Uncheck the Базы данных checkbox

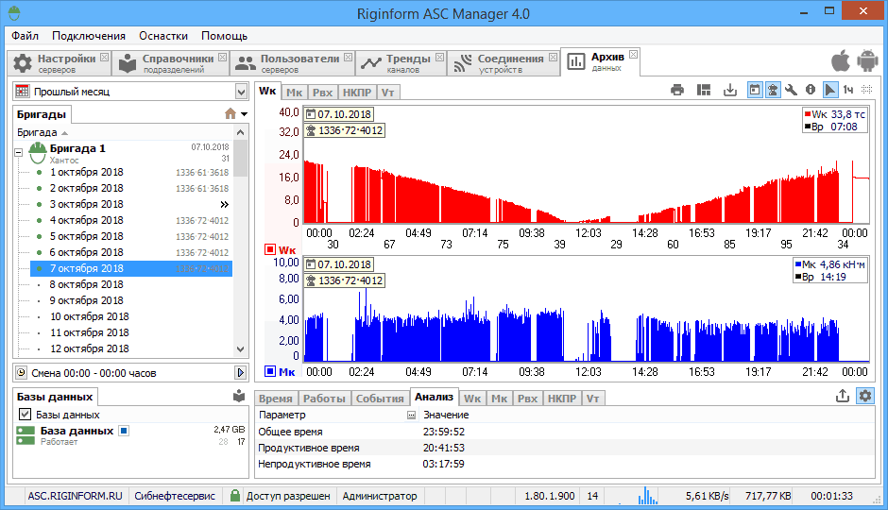pos(25,415)
